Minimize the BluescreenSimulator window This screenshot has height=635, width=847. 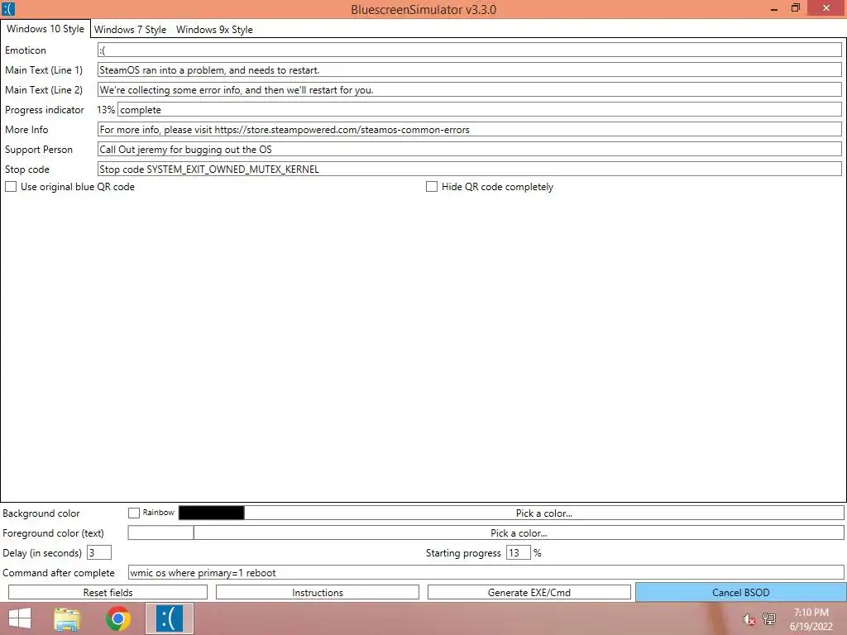click(774, 8)
